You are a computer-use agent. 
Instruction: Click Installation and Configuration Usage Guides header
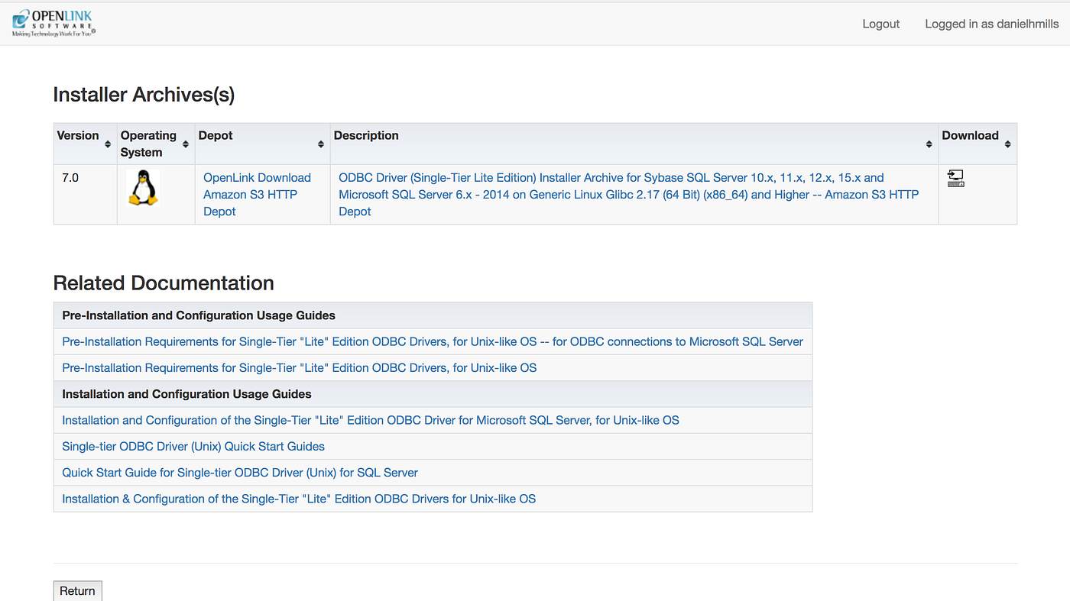(x=433, y=394)
